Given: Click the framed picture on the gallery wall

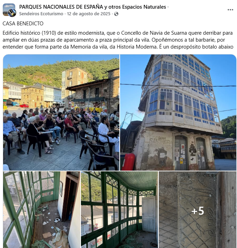Looking at the screenshot, I should 61,189.
